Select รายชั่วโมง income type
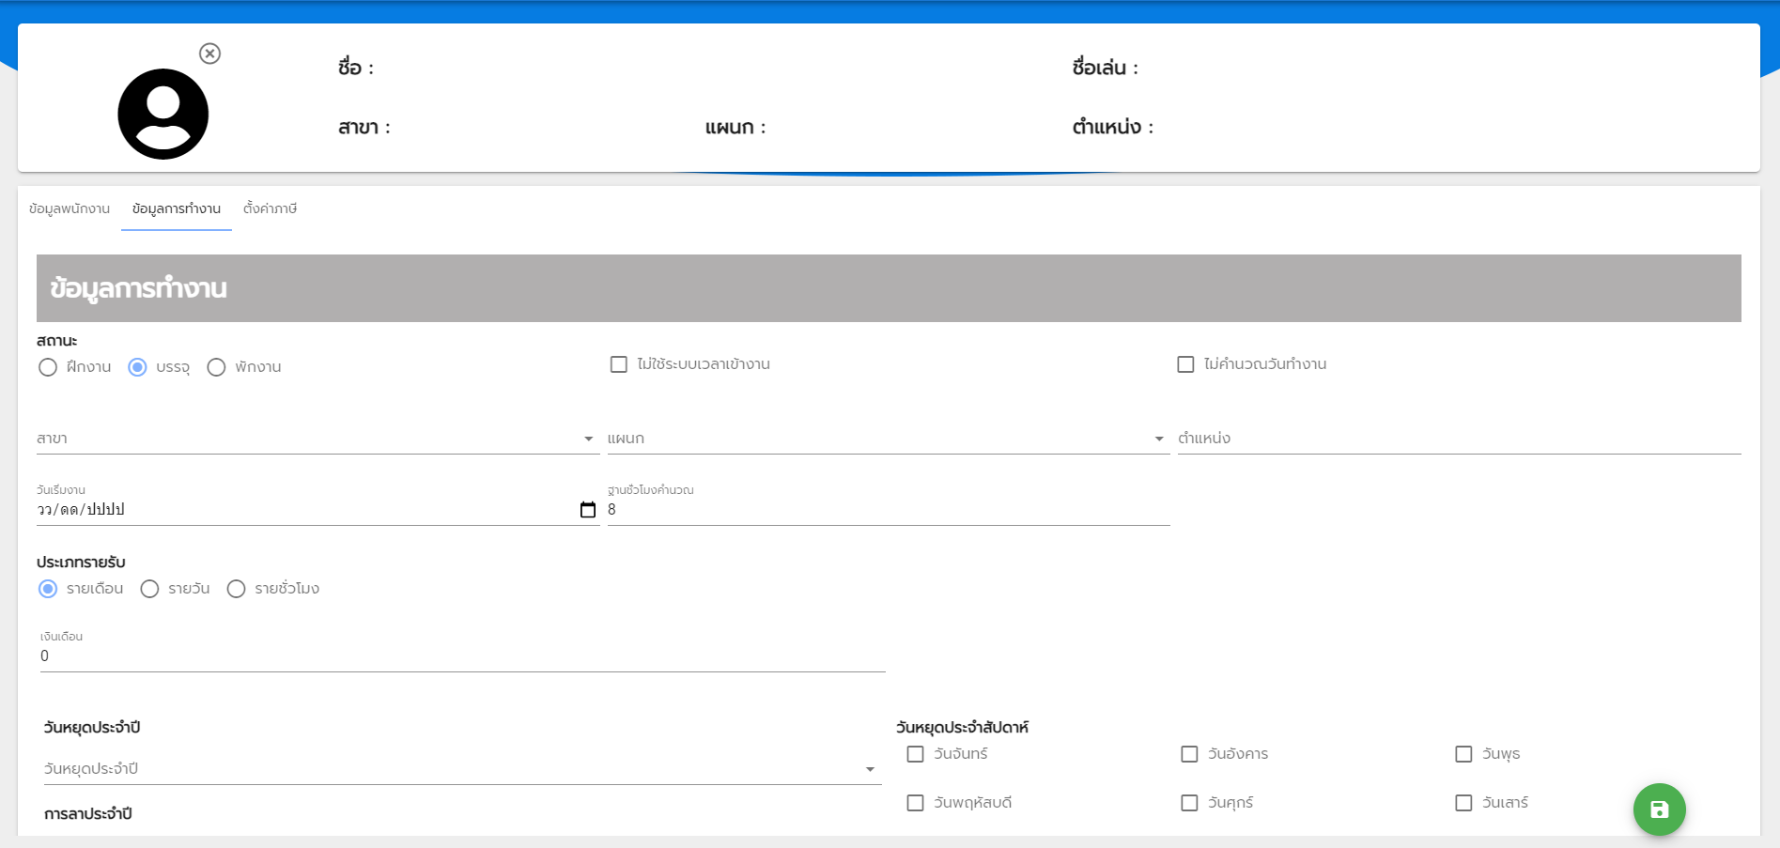Viewport: 1780px width, 848px height. click(x=236, y=589)
